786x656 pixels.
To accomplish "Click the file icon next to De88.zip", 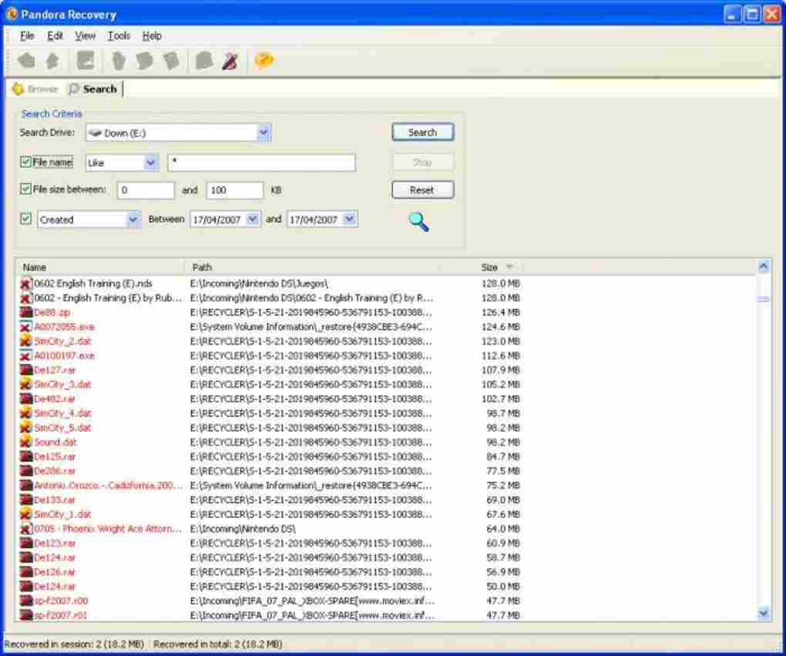I will pos(26,312).
